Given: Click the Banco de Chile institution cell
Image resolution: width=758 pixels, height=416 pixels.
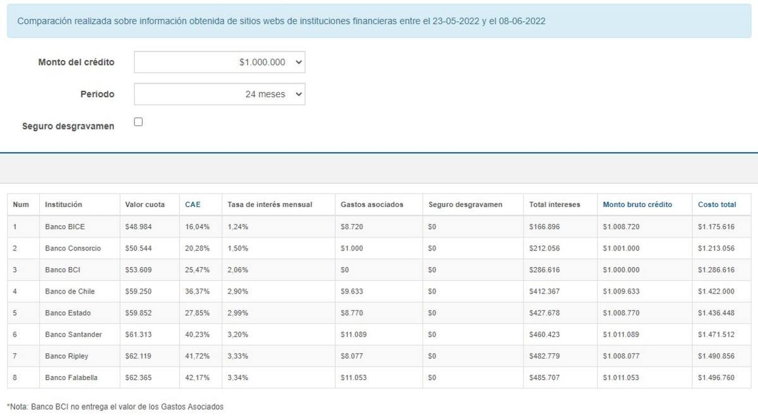Looking at the screenshot, I should pos(79,291).
